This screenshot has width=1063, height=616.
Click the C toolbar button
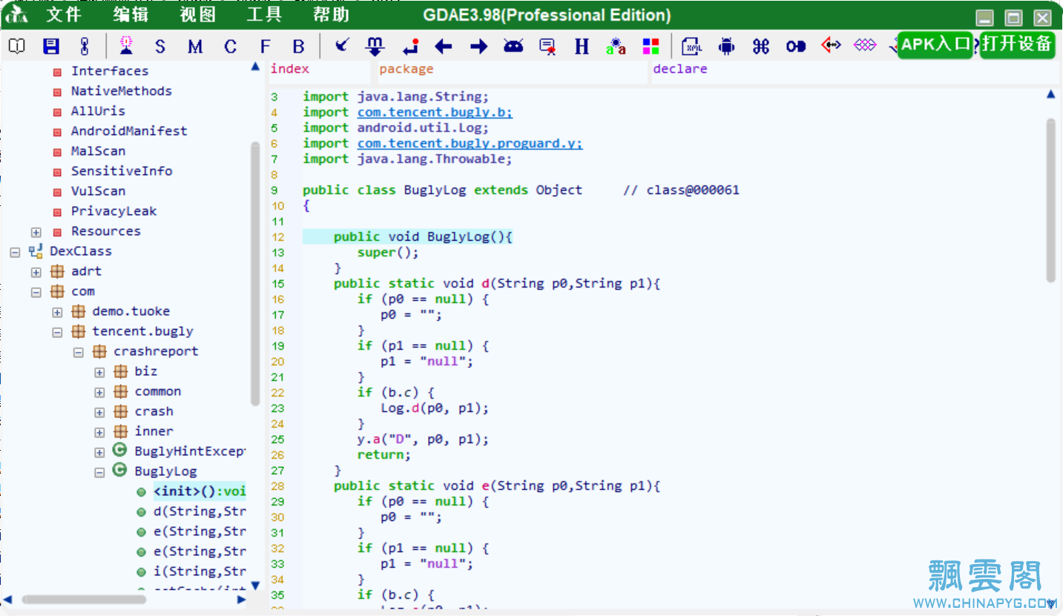click(230, 47)
